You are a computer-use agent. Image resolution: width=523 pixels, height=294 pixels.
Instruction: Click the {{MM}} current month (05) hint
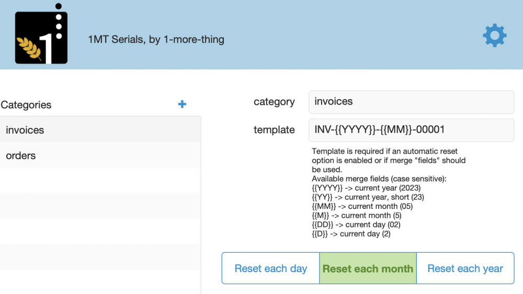coord(362,206)
